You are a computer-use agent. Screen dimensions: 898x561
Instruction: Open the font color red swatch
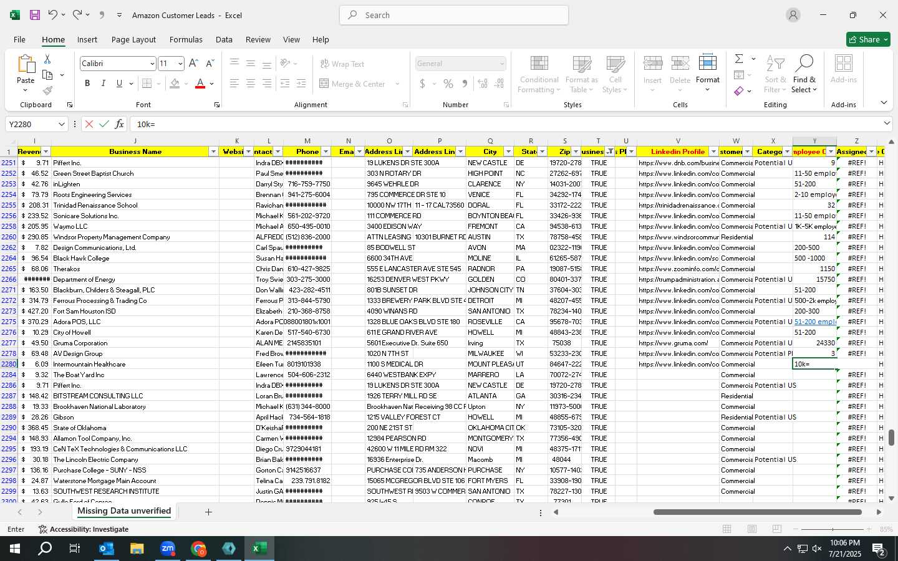point(200,84)
